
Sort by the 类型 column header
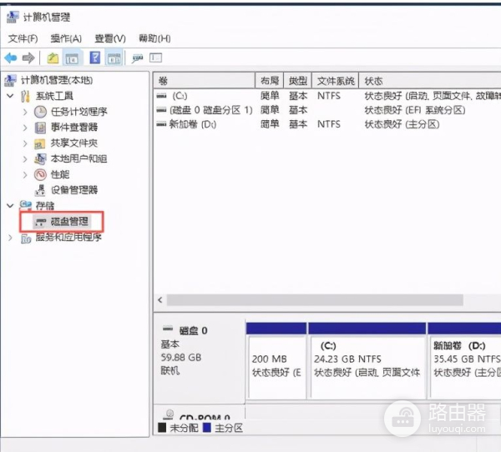pos(298,81)
